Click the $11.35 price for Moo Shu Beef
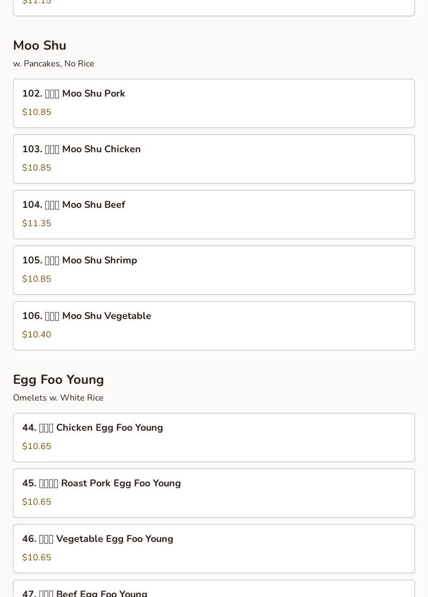This screenshot has width=428, height=597. (37, 223)
